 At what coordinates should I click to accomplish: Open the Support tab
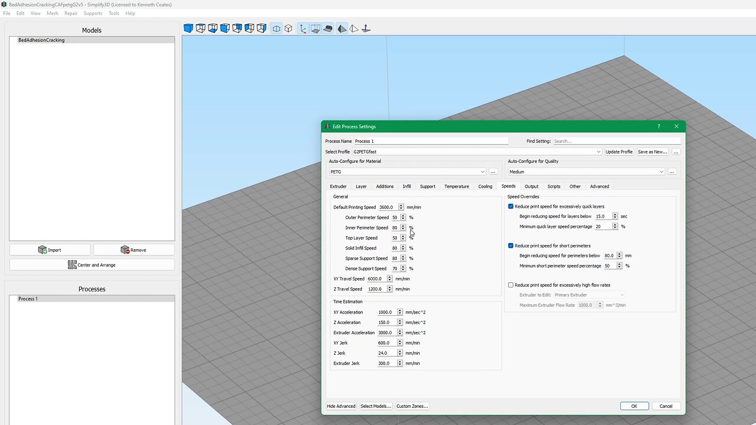pyautogui.click(x=428, y=187)
